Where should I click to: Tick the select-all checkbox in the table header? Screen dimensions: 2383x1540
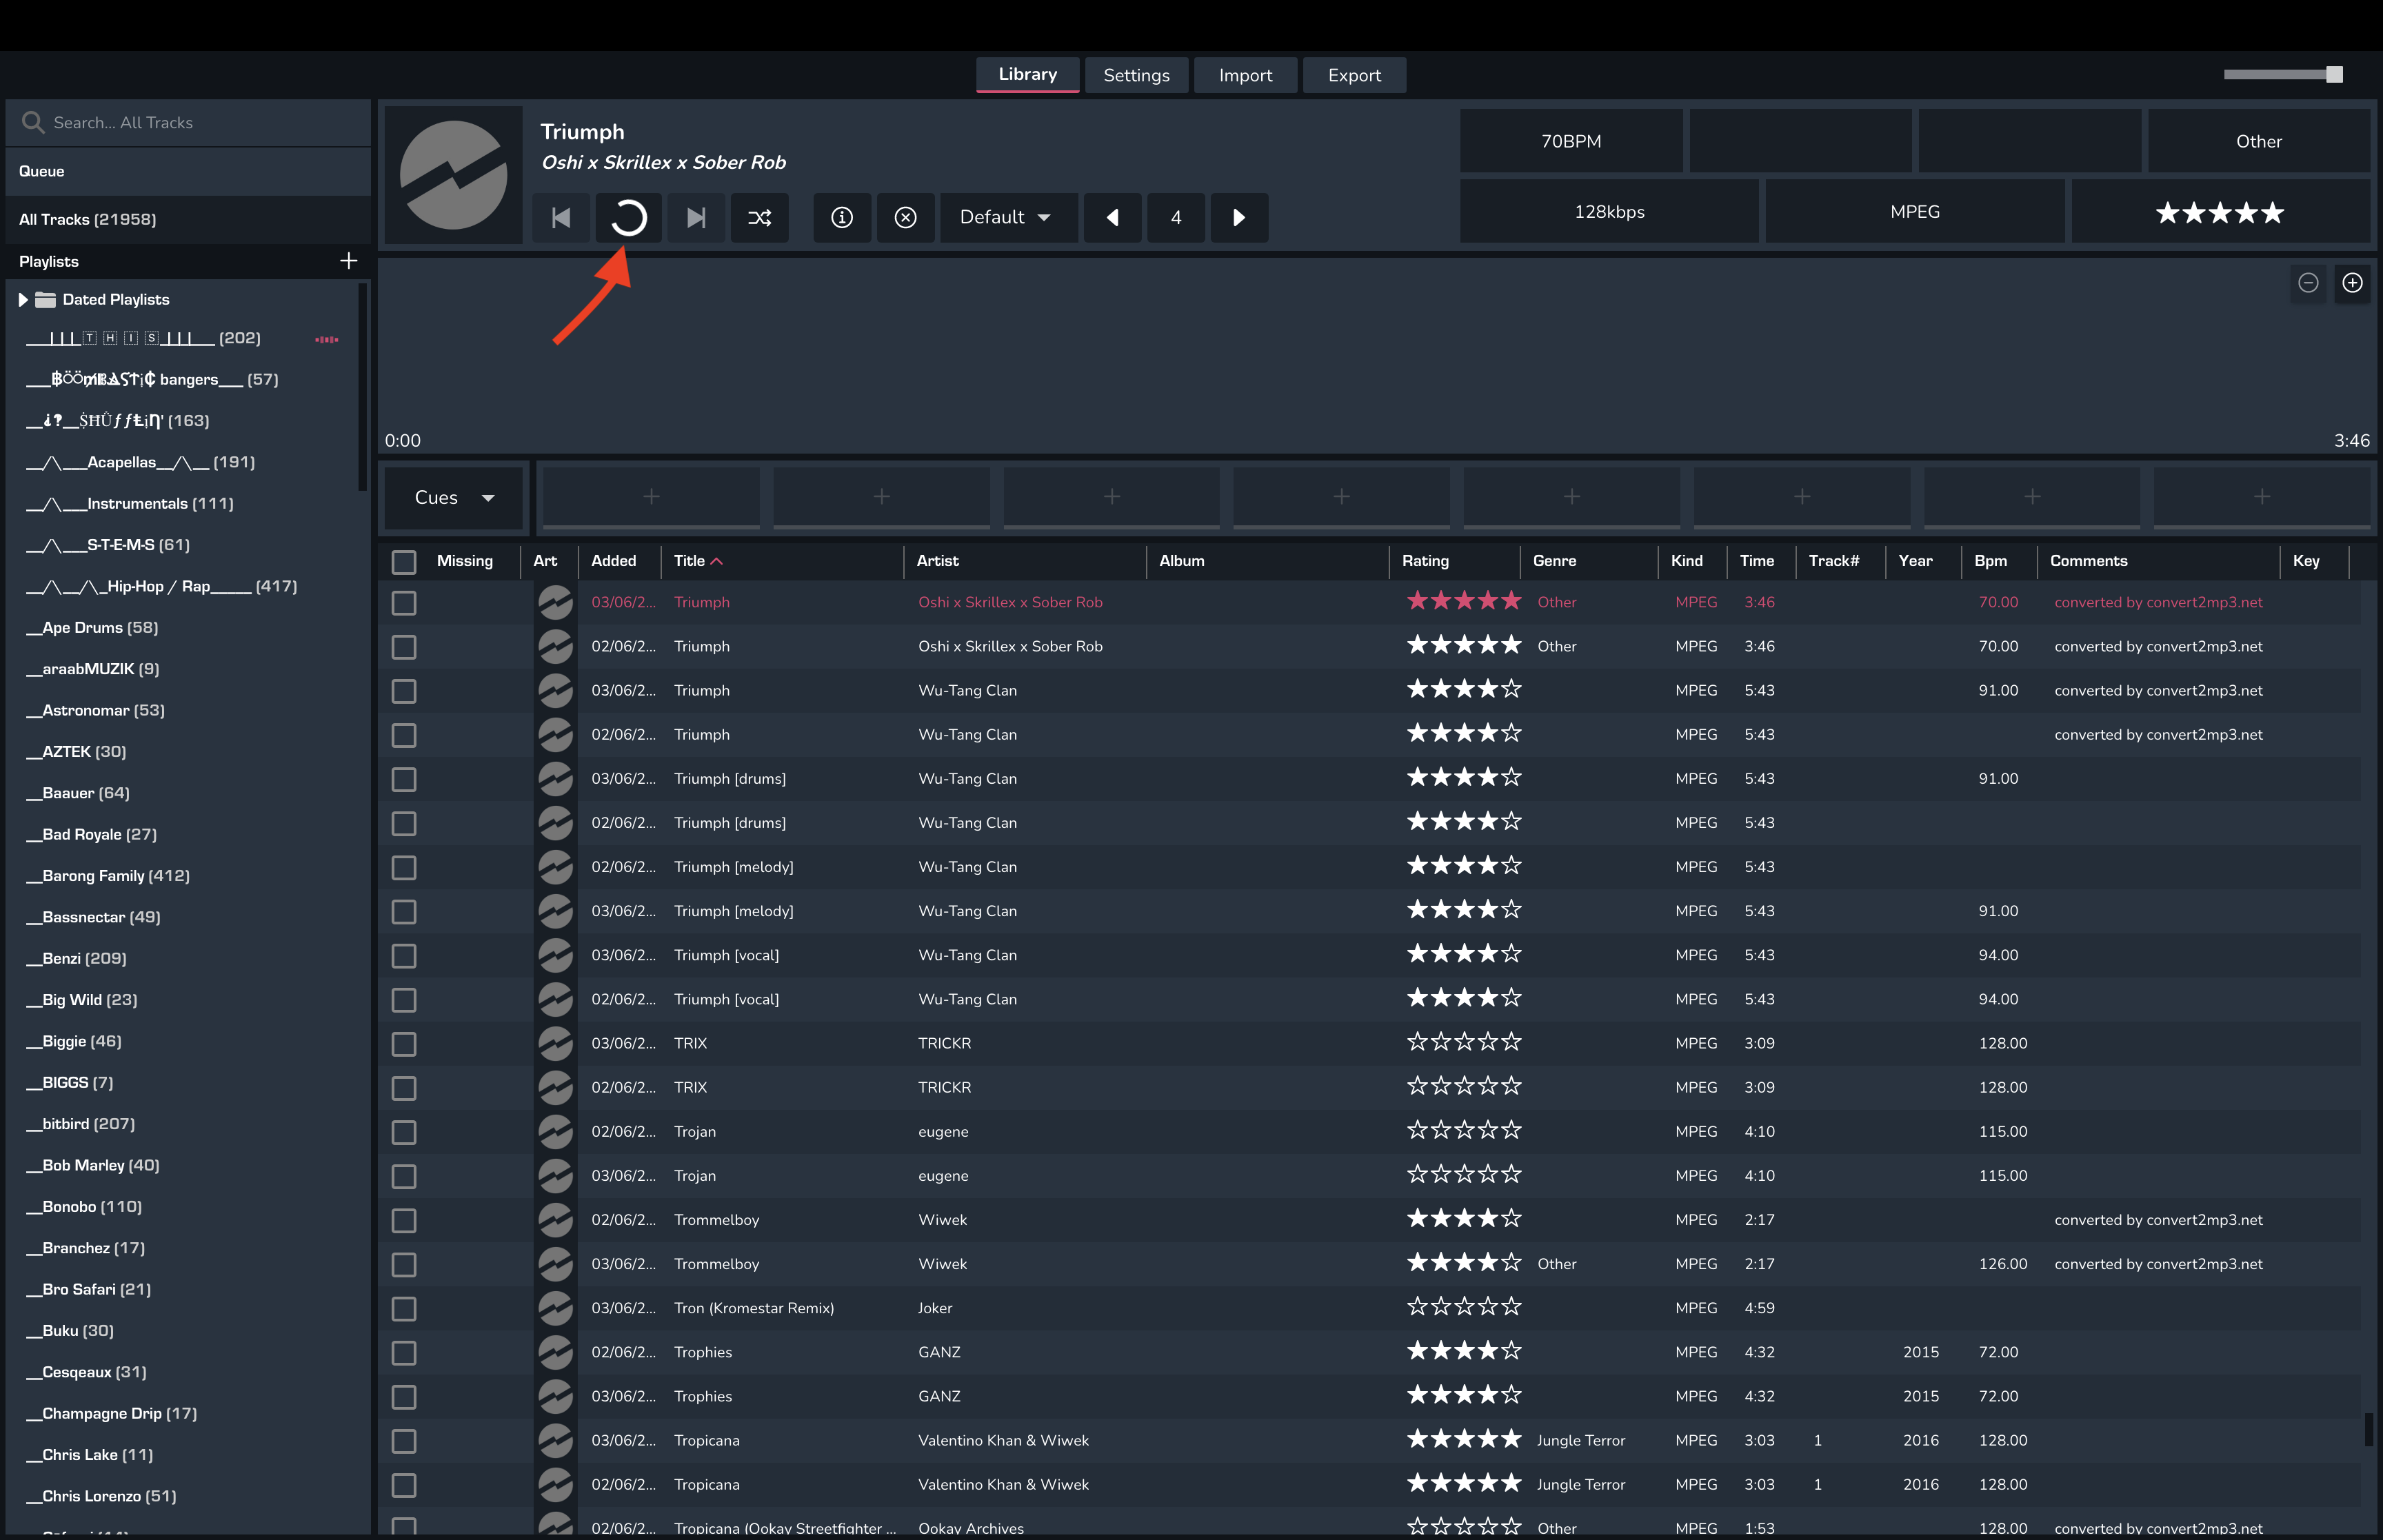tap(404, 562)
